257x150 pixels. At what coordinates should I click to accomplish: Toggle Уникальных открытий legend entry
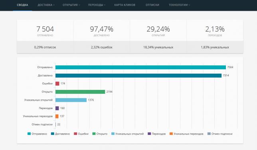[x=128, y=134]
